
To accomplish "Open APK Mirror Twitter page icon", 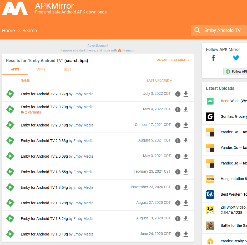I will [236, 58].
